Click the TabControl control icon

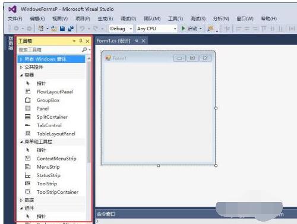point(28,125)
